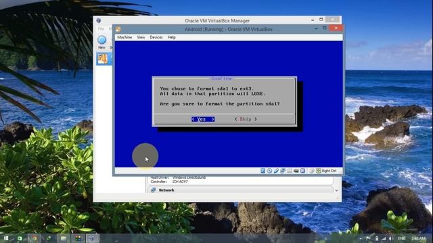The width and height of the screenshot is (433, 243).
Task: Click 'Are you sure to format the partition sda1?' text
Action: tap(220, 104)
